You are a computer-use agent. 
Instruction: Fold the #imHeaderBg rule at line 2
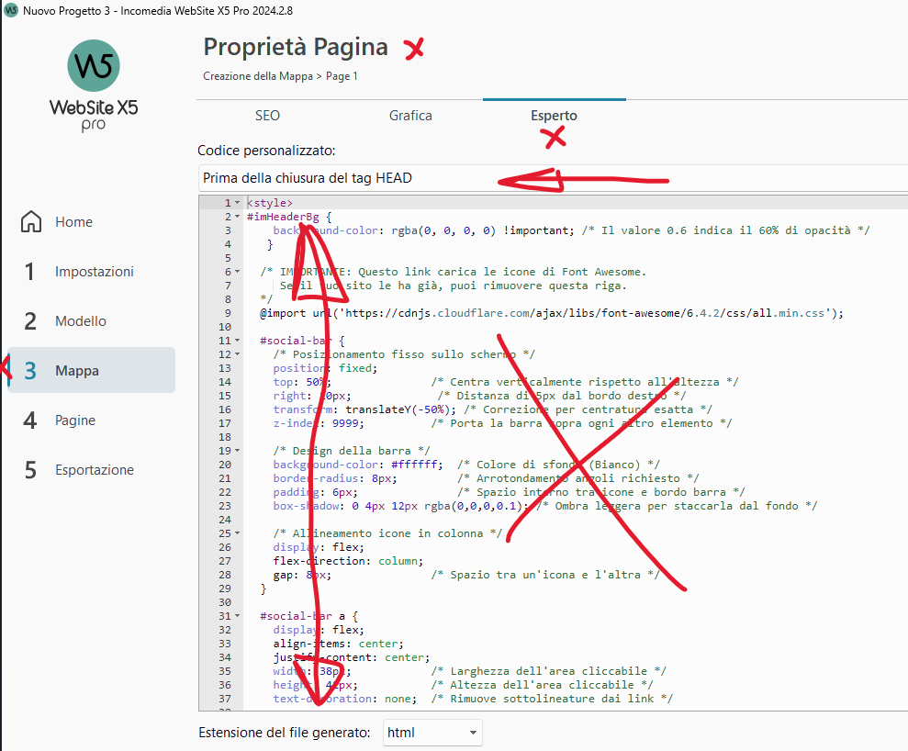coord(238,217)
